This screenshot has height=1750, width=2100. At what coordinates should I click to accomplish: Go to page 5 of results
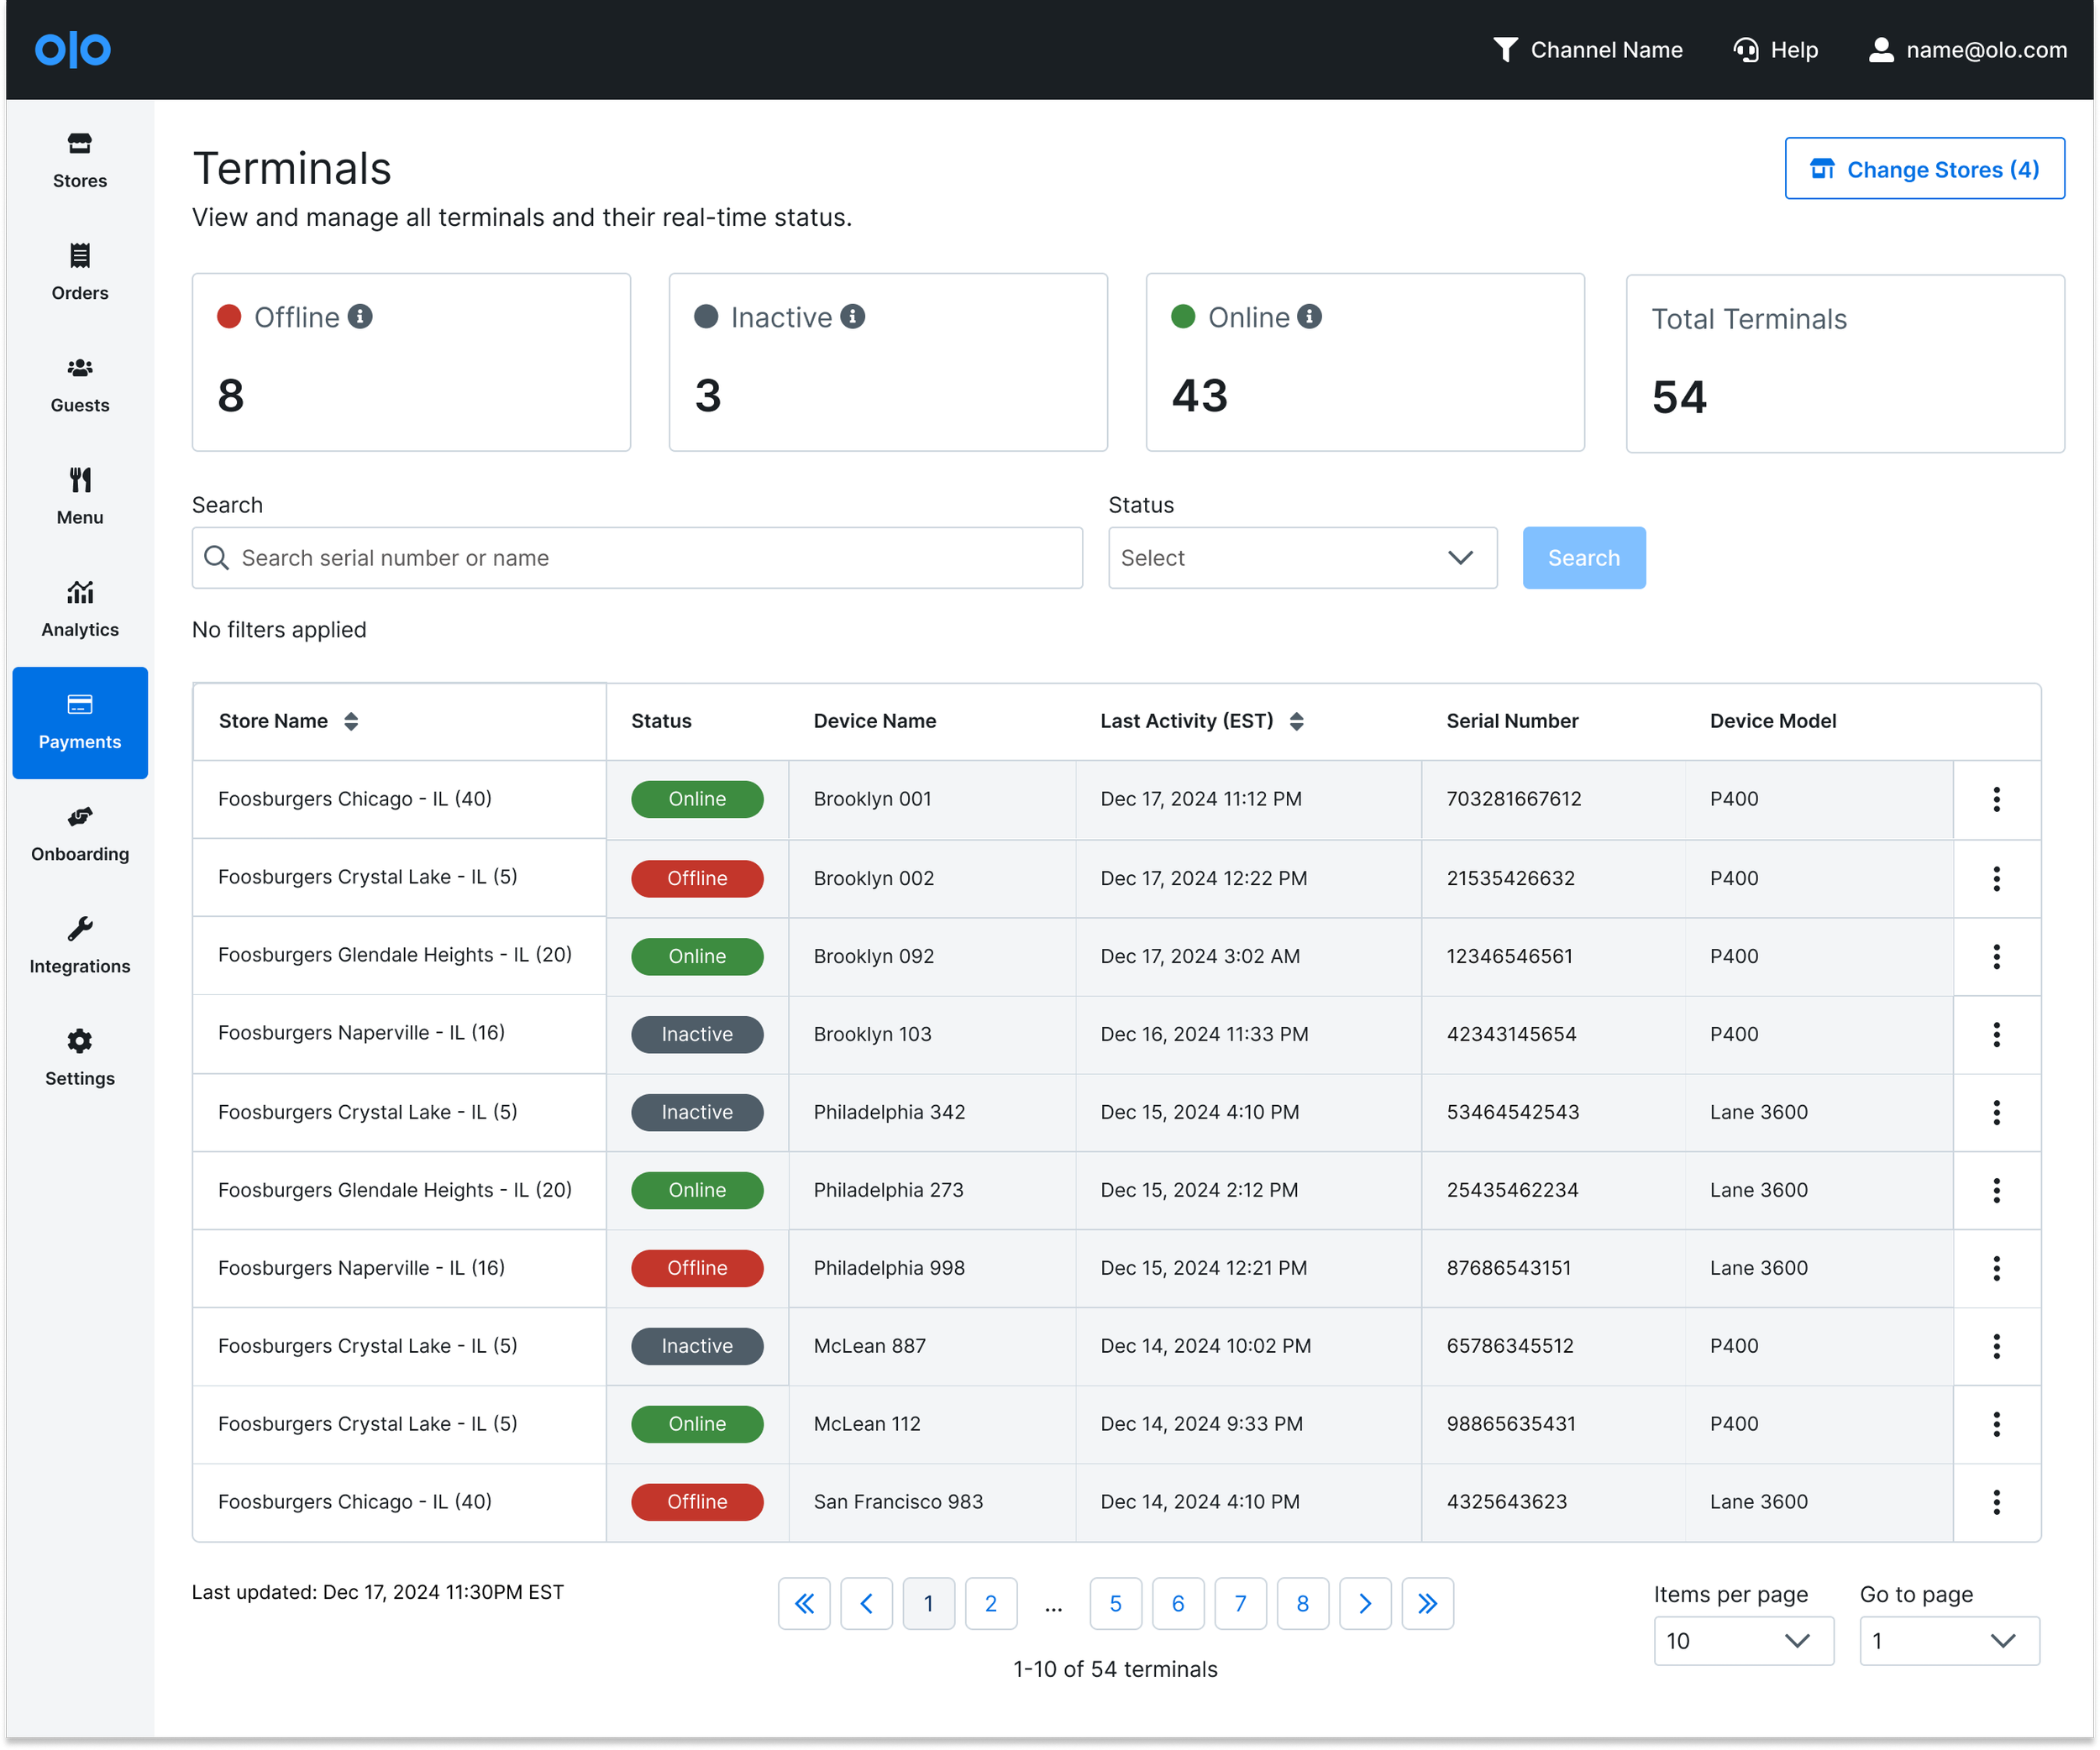click(x=1115, y=1604)
